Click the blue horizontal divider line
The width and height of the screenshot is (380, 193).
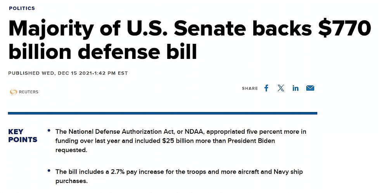(162, 113)
